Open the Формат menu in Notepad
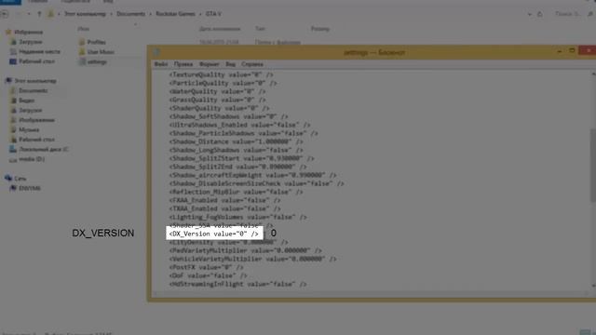 point(209,64)
